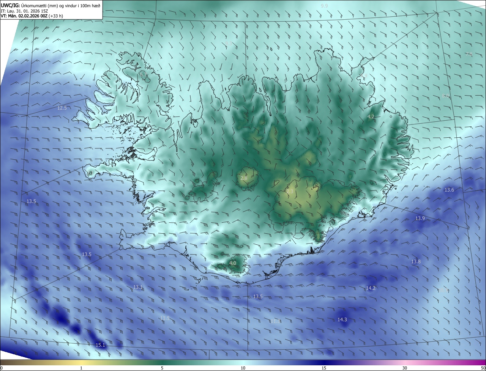Click the 7.8 value in the northeast
The height and width of the screenshot is (371, 486).
click(469, 54)
